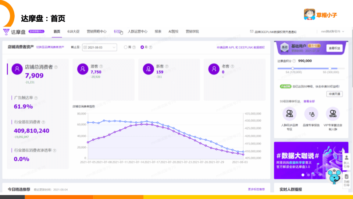The height and width of the screenshot is (199, 353).
Task: Click help icon next to 老客
Action: click(232, 66)
